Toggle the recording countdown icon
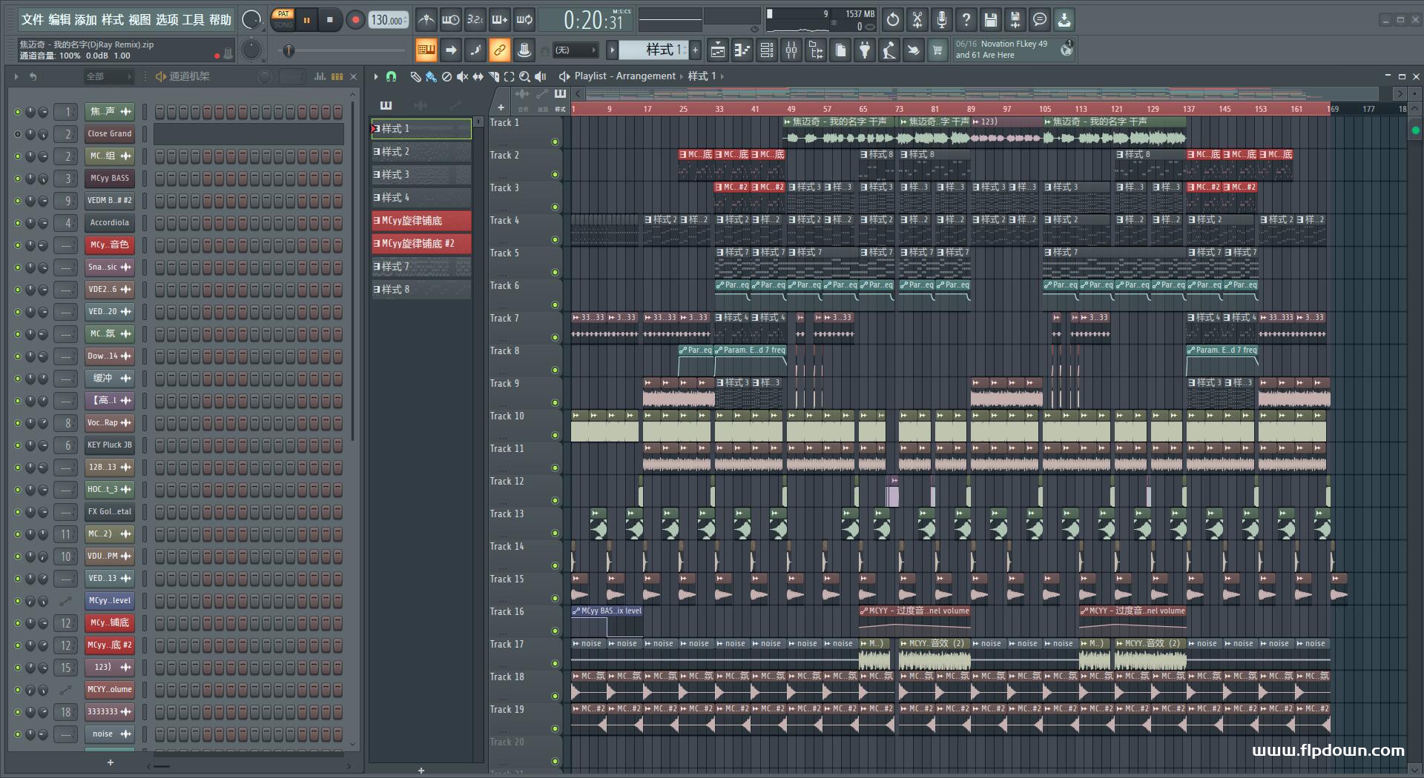Screen dimensions: 1424x778 pyautogui.click(x=475, y=20)
